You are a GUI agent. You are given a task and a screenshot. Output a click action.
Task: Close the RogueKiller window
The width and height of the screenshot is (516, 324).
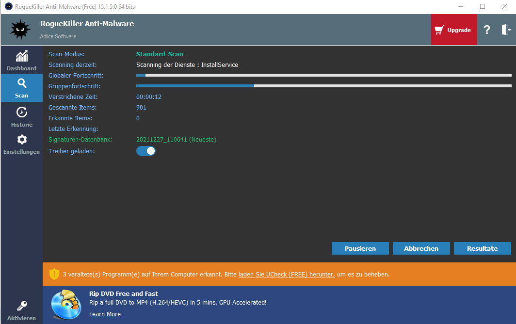(x=504, y=7)
